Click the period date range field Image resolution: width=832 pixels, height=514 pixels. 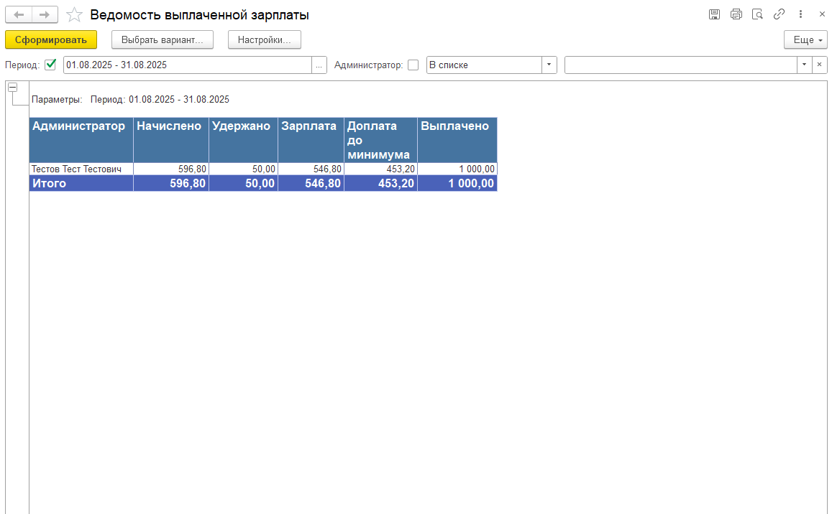[x=187, y=65]
